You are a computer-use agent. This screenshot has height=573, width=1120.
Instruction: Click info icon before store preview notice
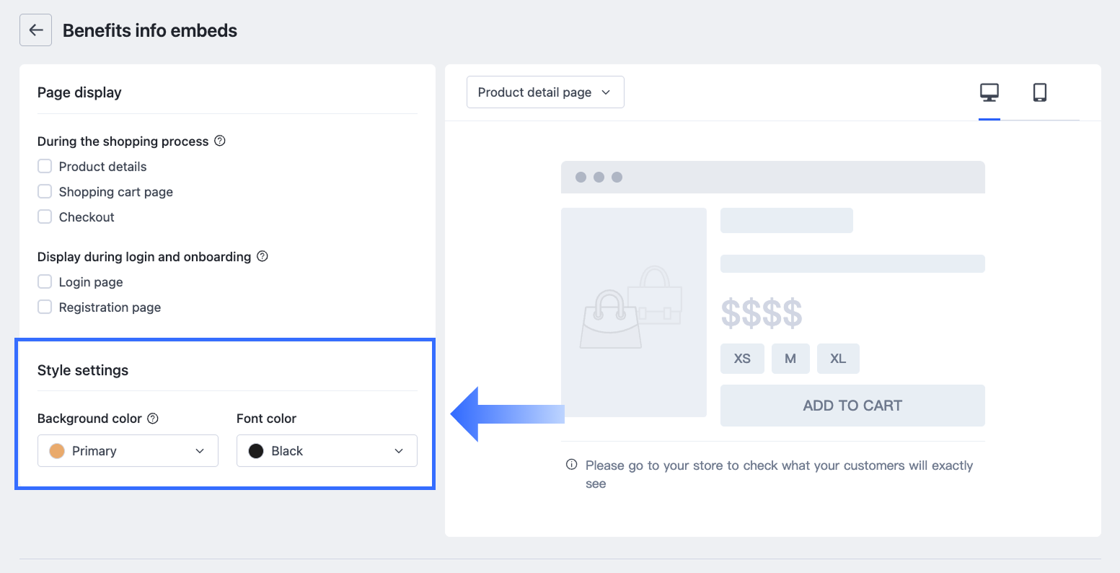coord(571,465)
